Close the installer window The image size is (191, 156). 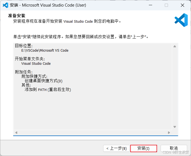point(183,5)
